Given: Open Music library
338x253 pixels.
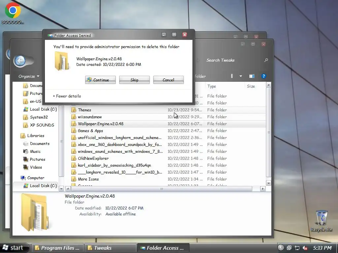Looking at the screenshot, I should 32,152.
